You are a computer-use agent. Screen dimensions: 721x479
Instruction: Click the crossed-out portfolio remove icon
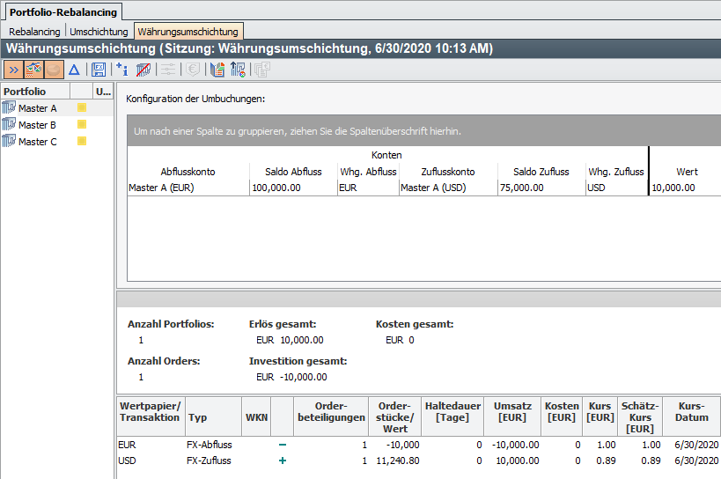[143, 70]
